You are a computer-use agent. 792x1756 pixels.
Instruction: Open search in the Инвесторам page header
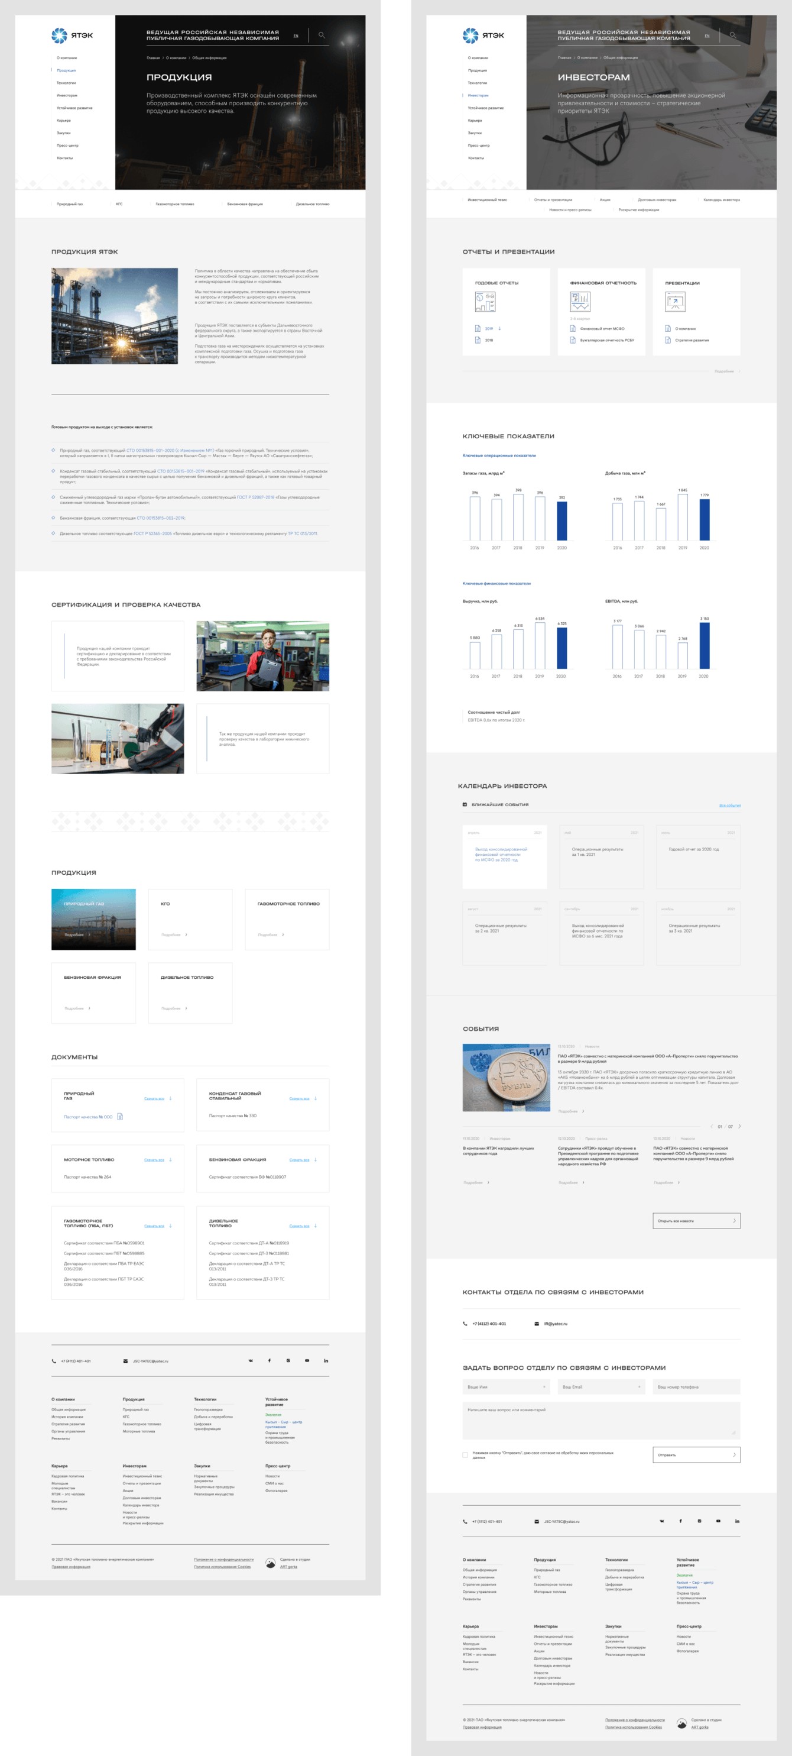(x=733, y=35)
